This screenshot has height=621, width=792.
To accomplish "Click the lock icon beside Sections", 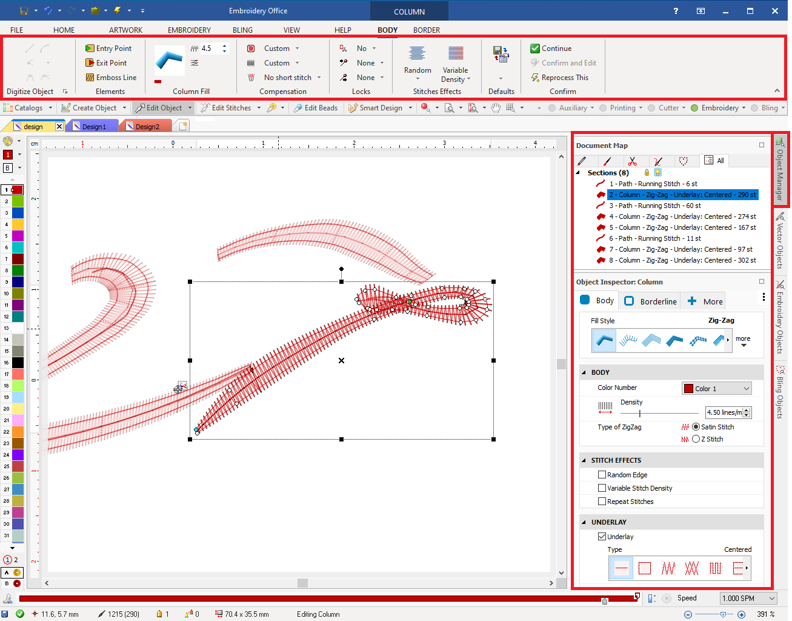I will 647,173.
